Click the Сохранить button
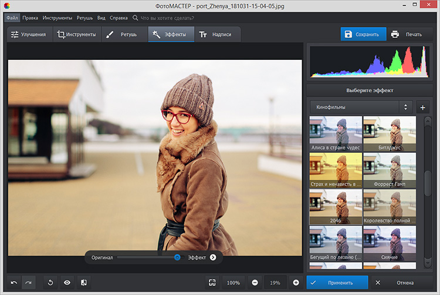Image resolution: width=440 pixels, height=295 pixels. tap(363, 35)
